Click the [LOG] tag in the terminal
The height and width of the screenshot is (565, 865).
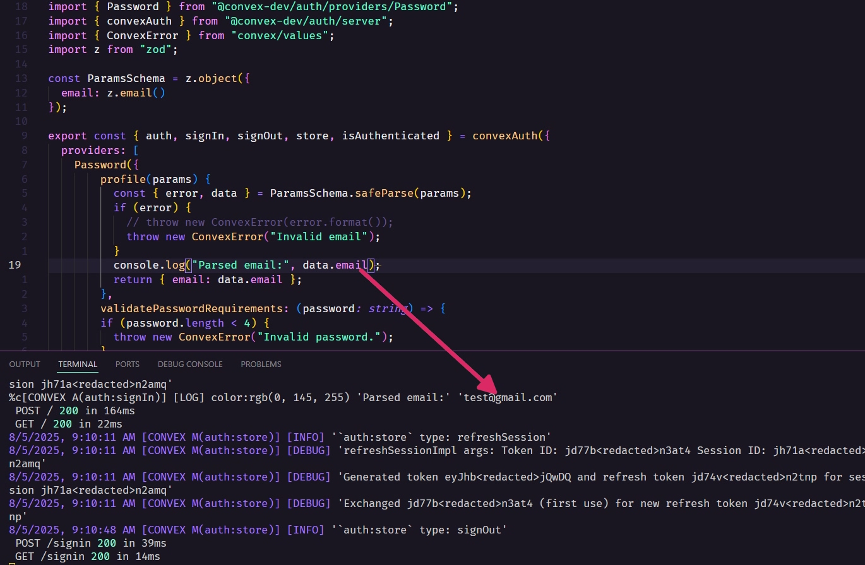(189, 398)
